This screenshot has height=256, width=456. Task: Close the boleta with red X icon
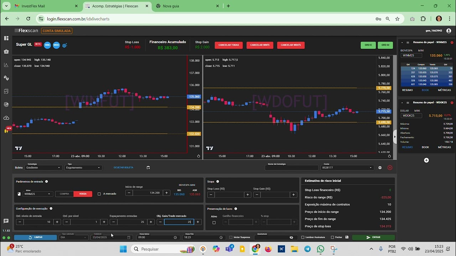click(390, 167)
